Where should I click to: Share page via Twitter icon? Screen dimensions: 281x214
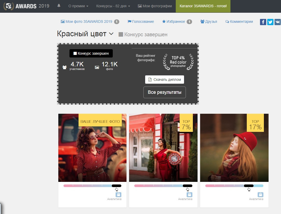[x=270, y=22]
